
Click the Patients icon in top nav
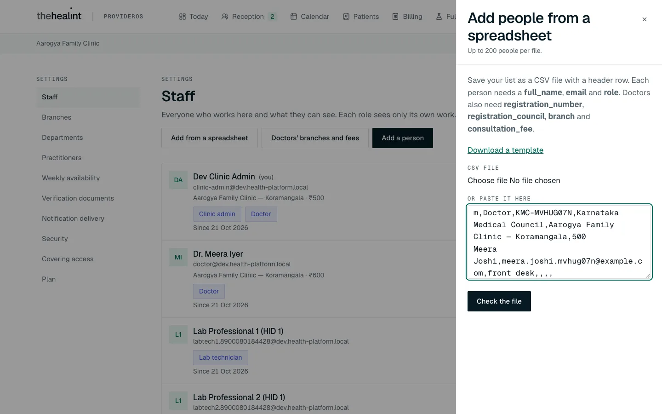[x=346, y=17]
